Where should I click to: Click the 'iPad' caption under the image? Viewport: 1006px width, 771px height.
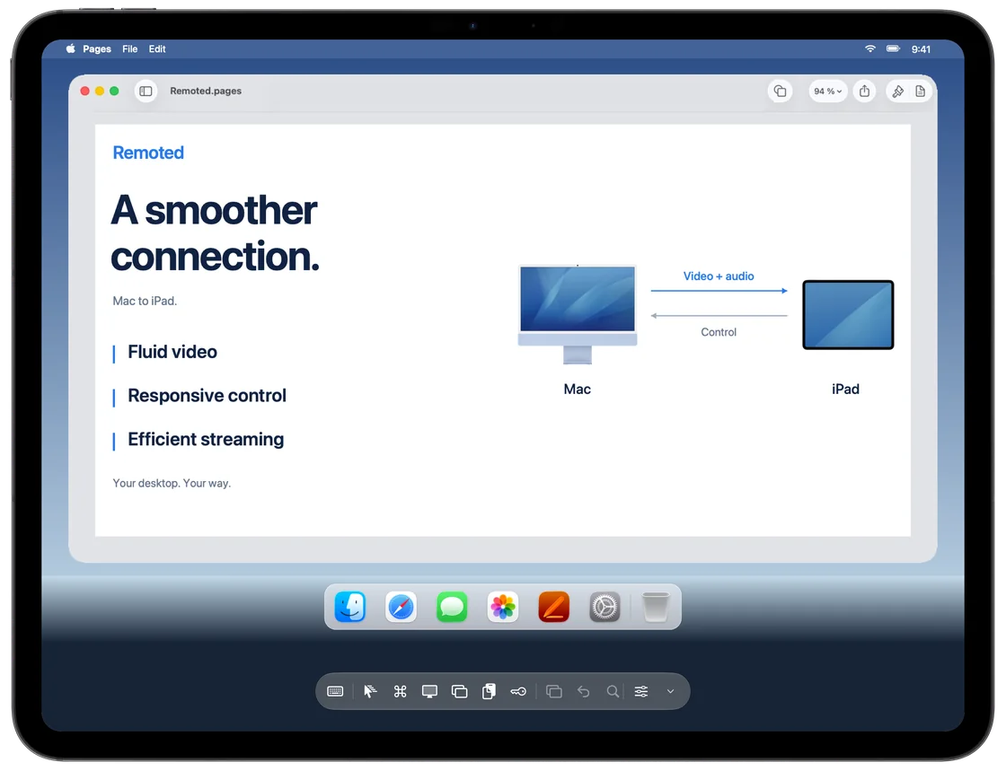845,389
